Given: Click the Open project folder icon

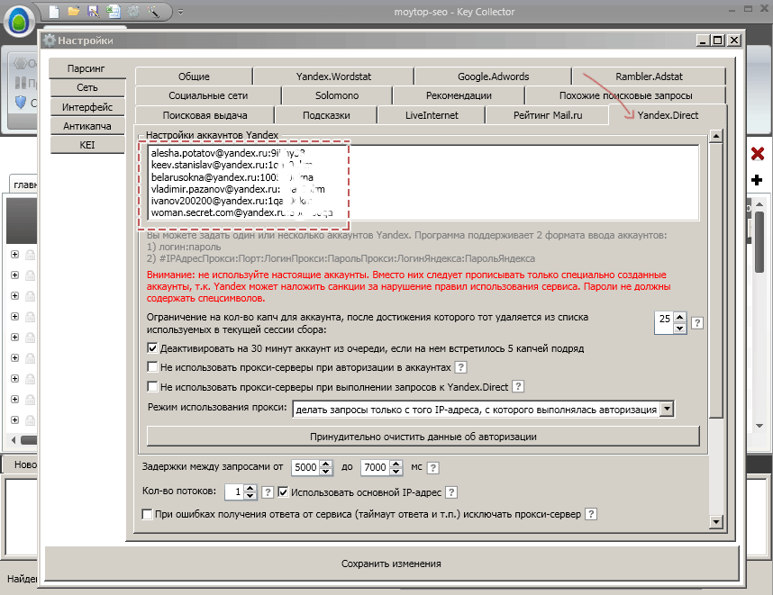Looking at the screenshot, I should tap(74, 12).
